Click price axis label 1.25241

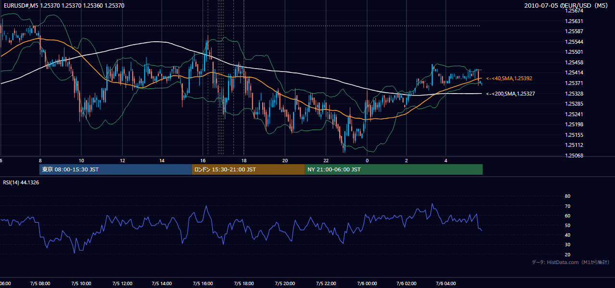tap(575, 114)
